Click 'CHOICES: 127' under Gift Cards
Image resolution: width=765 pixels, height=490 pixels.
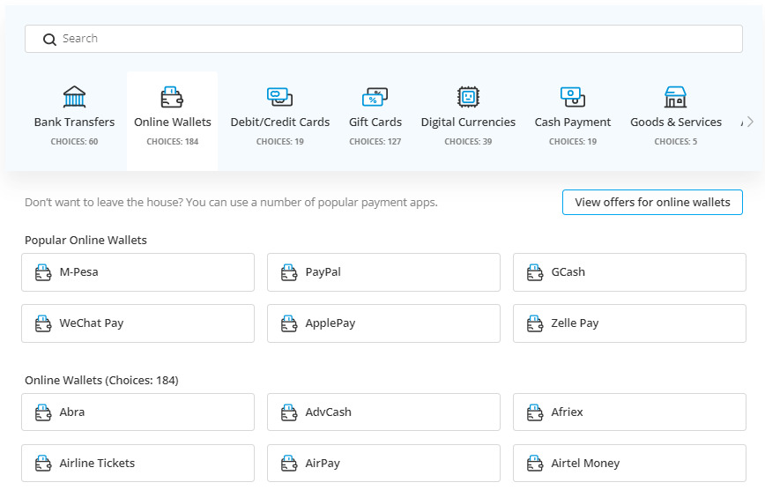tap(375, 142)
